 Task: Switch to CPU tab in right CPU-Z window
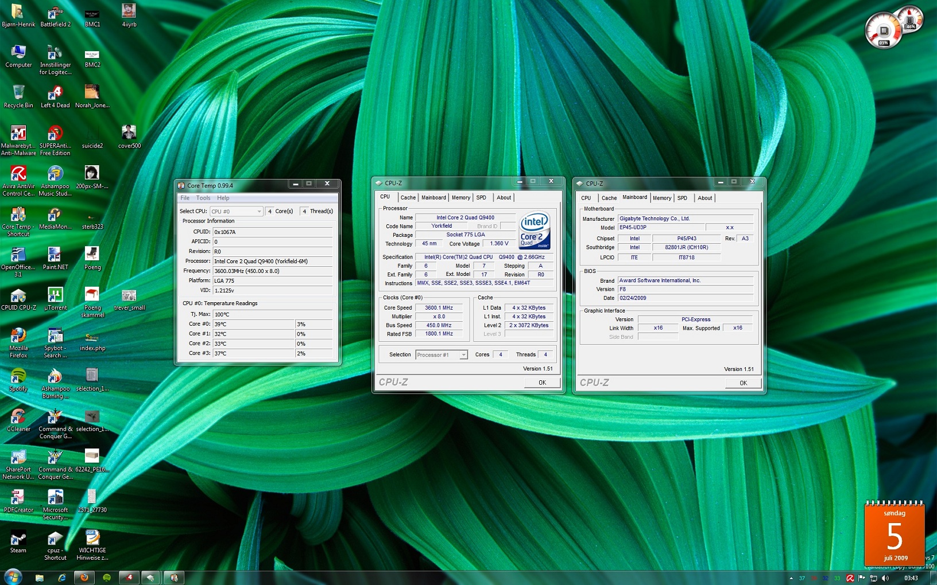click(586, 198)
